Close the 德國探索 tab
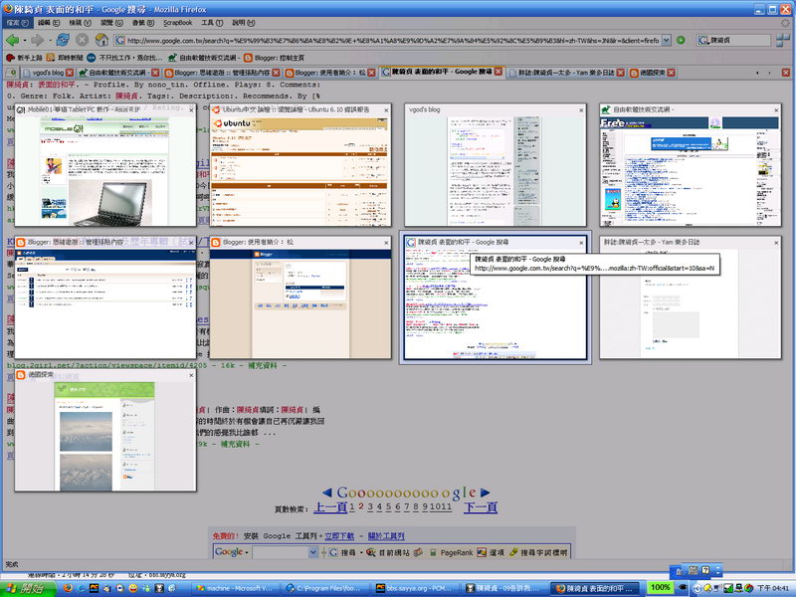This screenshot has height=597, width=796. (671, 73)
